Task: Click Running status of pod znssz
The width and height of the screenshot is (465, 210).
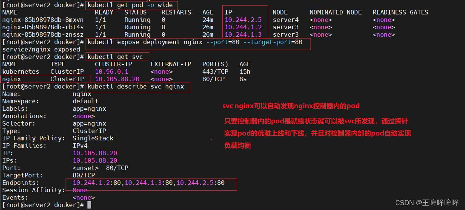Action: point(137,34)
